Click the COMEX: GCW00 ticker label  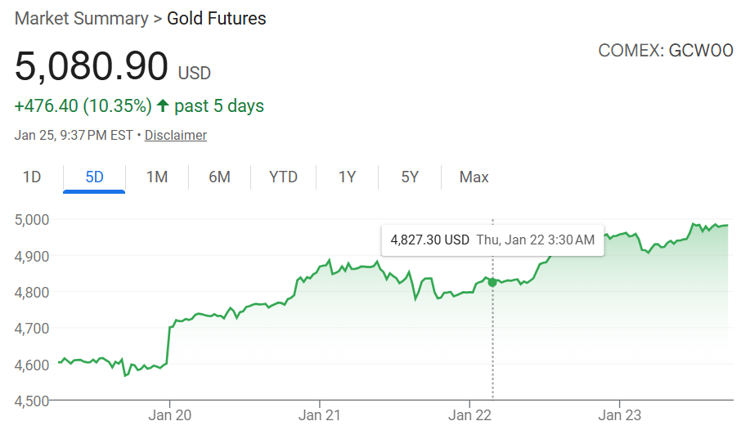click(665, 51)
